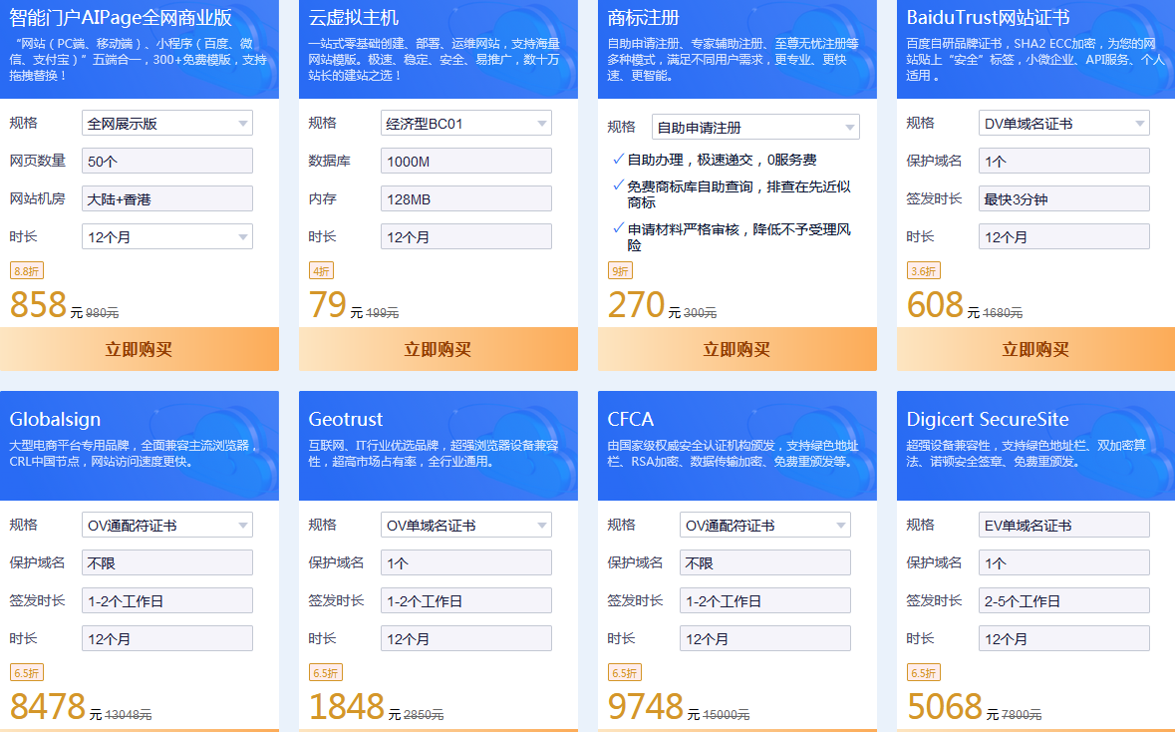Open 规格 dropdown showing 自助申请注册
Image resolution: width=1175 pixels, height=732 pixels.
[755, 128]
